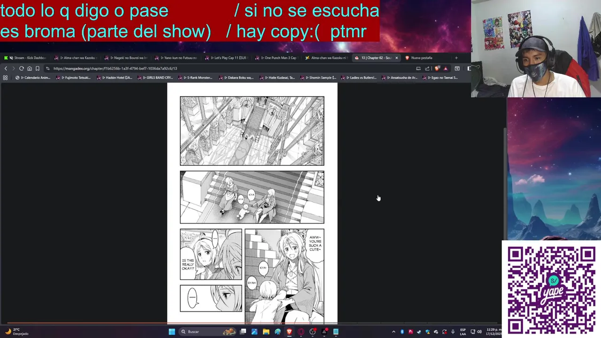This screenshot has width=601, height=338.
Task: Close the Chapter 62 tab
Action: (x=396, y=58)
